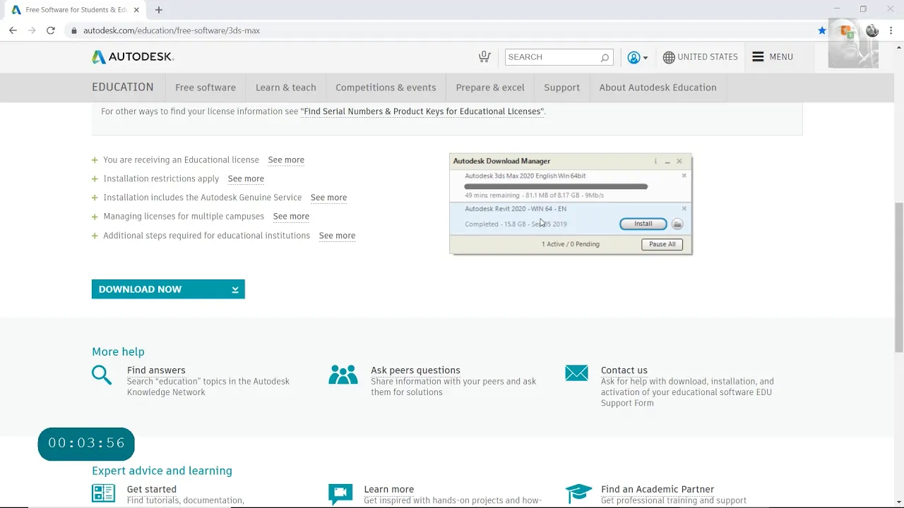Open a new browser tab
This screenshot has width=904, height=508.
click(x=159, y=10)
